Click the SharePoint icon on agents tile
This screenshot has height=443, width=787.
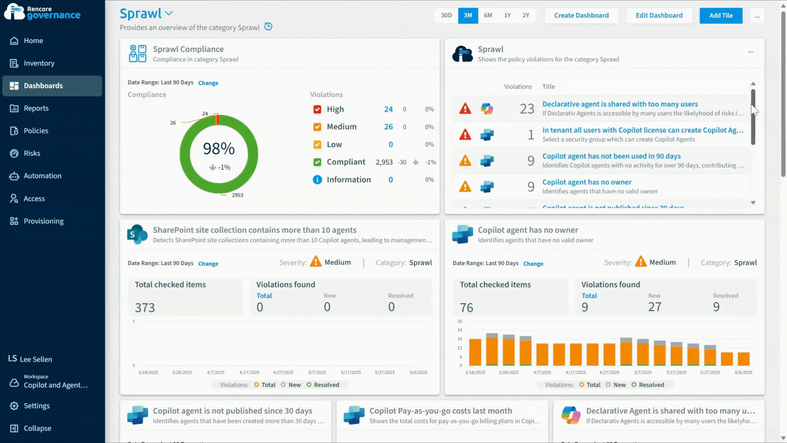click(x=137, y=235)
